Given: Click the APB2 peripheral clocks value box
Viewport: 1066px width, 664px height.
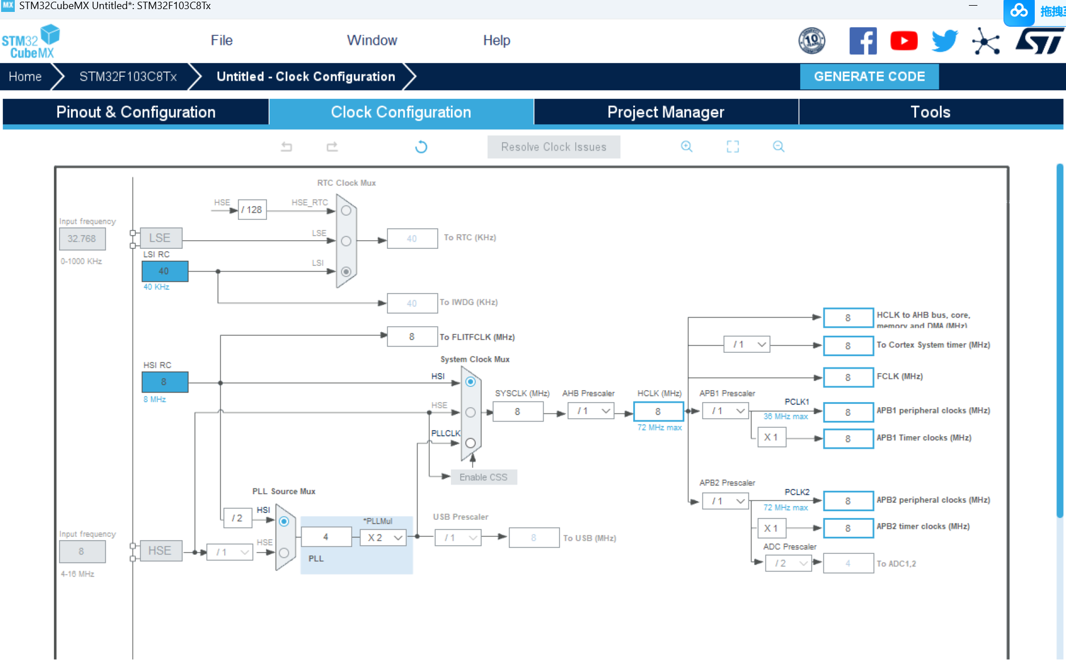Looking at the screenshot, I should tap(848, 501).
